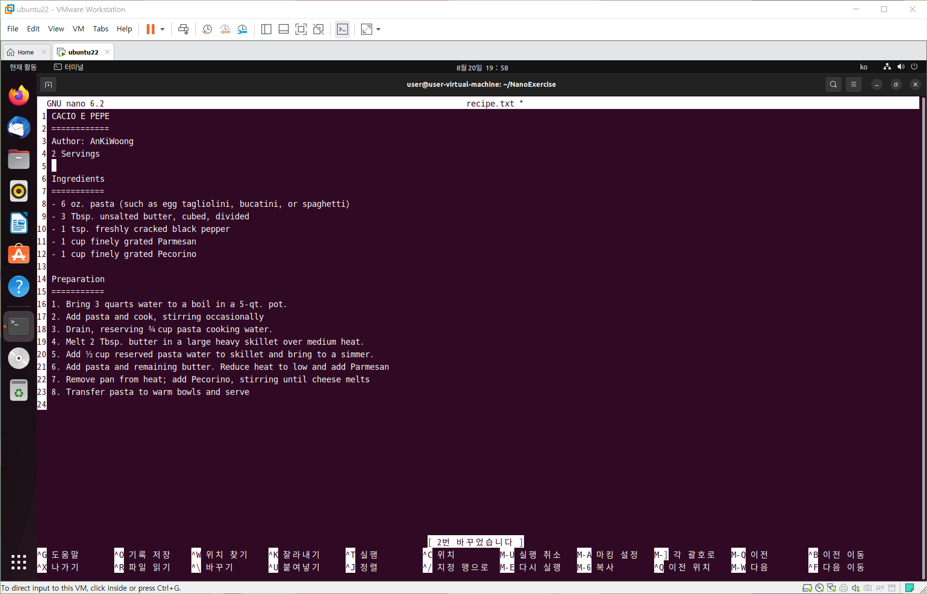The image size is (927, 594).
Task: Click the VMware suspend (pause) button
Action: [x=150, y=29]
